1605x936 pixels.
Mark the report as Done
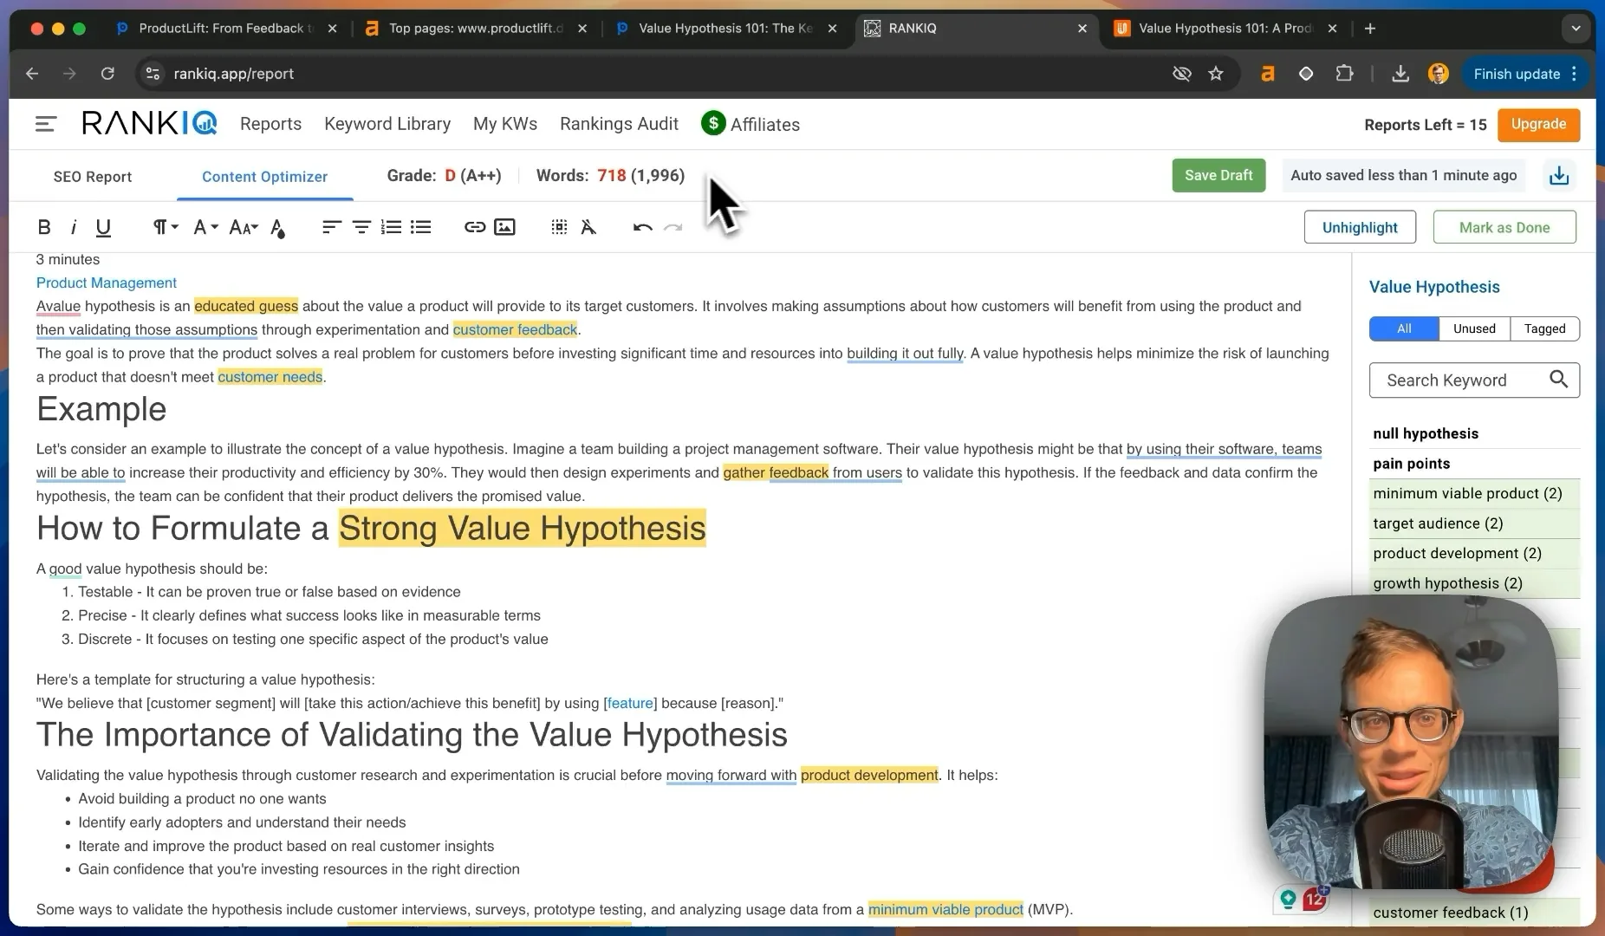[x=1504, y=227]
